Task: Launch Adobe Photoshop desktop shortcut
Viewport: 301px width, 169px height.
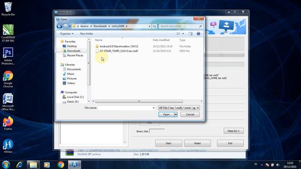Action: point(8,56)
